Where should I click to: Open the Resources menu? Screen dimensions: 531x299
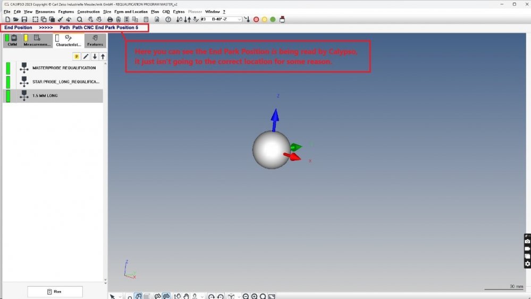[45, 12]
